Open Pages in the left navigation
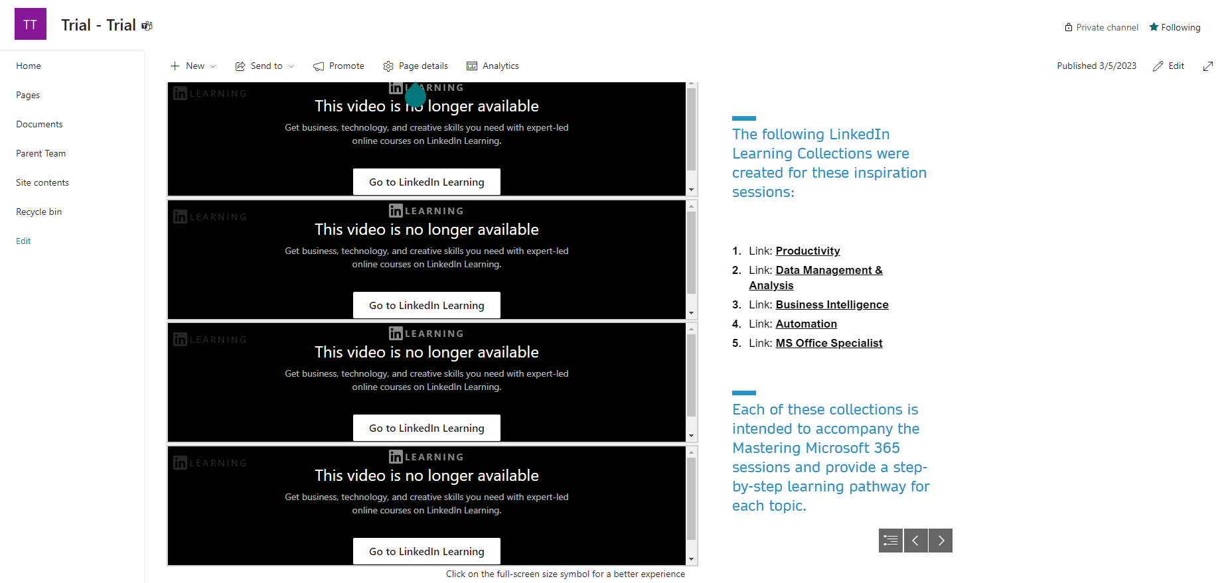The width and height of the screenshot is (1224, 583). point(28,95)
